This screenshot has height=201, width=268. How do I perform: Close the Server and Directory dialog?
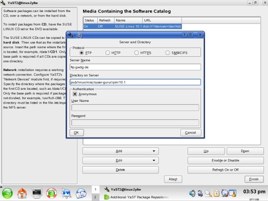[x=200, y=35]
